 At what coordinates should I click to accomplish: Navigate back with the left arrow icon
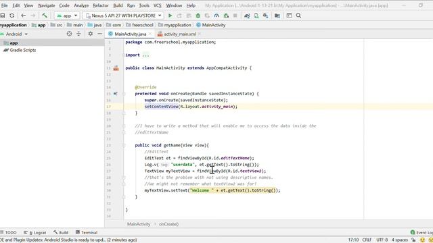(x=24, y=16)
